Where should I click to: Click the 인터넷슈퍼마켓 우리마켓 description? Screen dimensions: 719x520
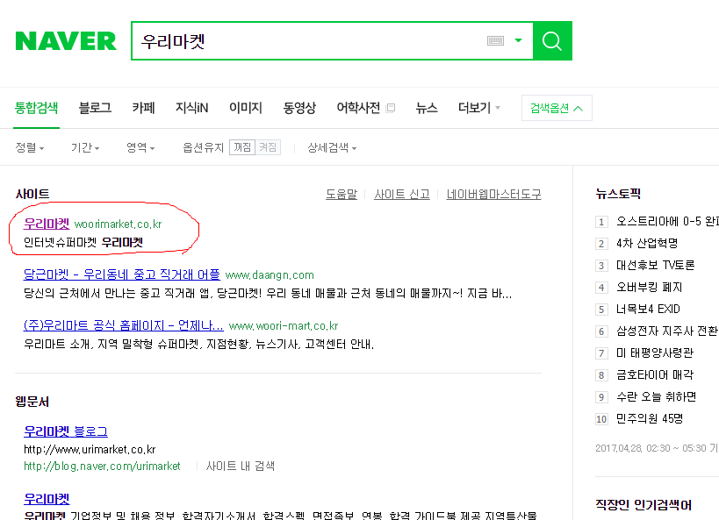(x=83, y=242)
